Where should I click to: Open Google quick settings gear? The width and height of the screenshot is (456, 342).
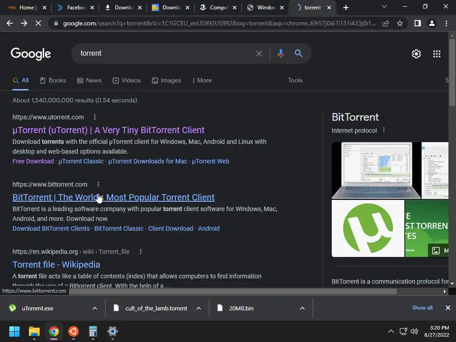pos(416,54)
